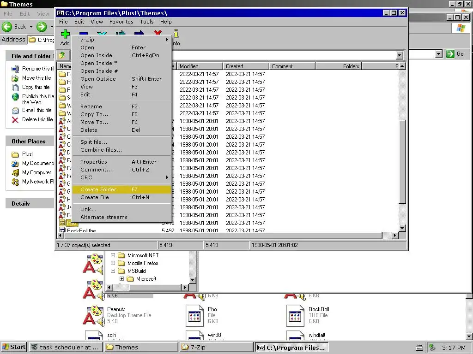Click the My Network Places icon
Image resolution: width=473 pixels, height=354 pixels.
point(15,182)
